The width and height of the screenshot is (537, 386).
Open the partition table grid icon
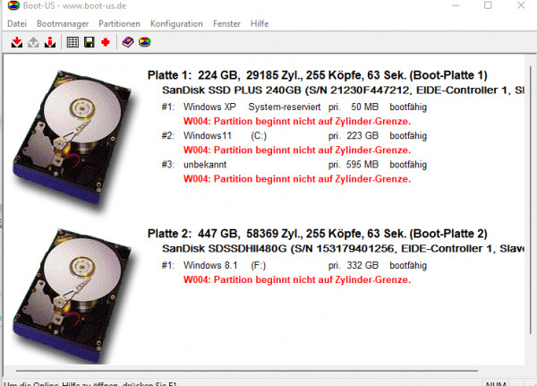click(x=72, y=42)
